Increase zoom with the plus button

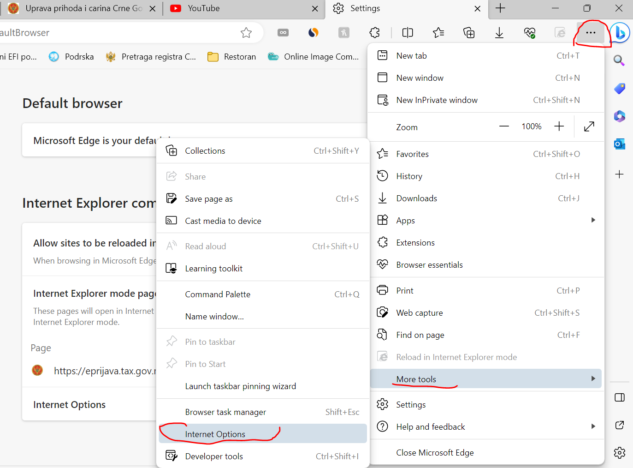tap(559, 126)
